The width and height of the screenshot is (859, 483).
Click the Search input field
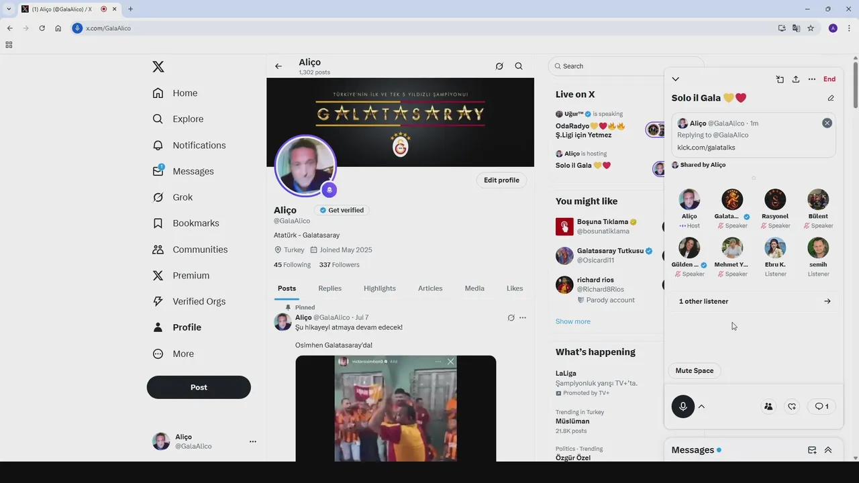point(625,66)
